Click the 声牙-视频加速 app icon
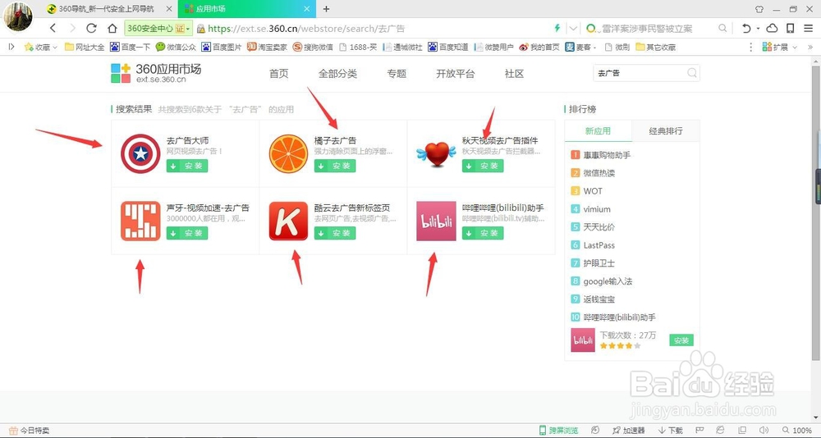Screen dimensions: 821x438 click(140, 221)
